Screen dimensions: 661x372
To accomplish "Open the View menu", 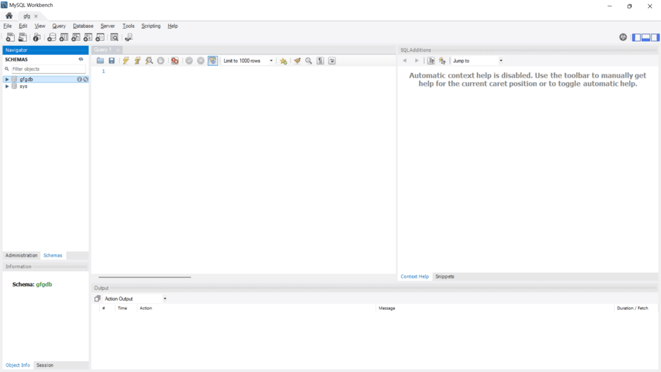I will (39, 26).
